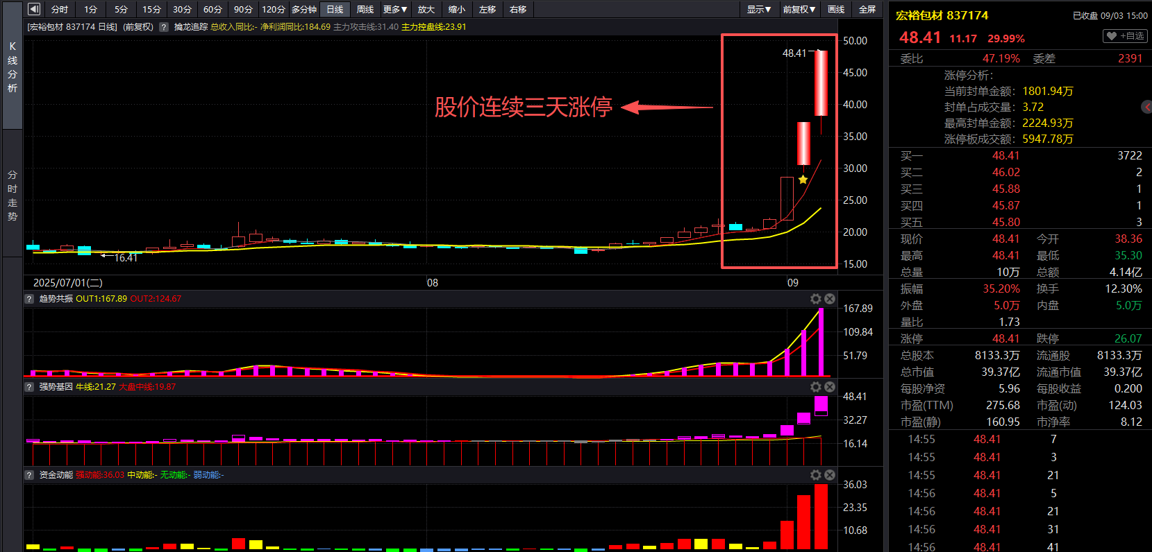Click the star marker below the candlestick
The width and height of the screenshot is (1152, 552).
point(803,180)
